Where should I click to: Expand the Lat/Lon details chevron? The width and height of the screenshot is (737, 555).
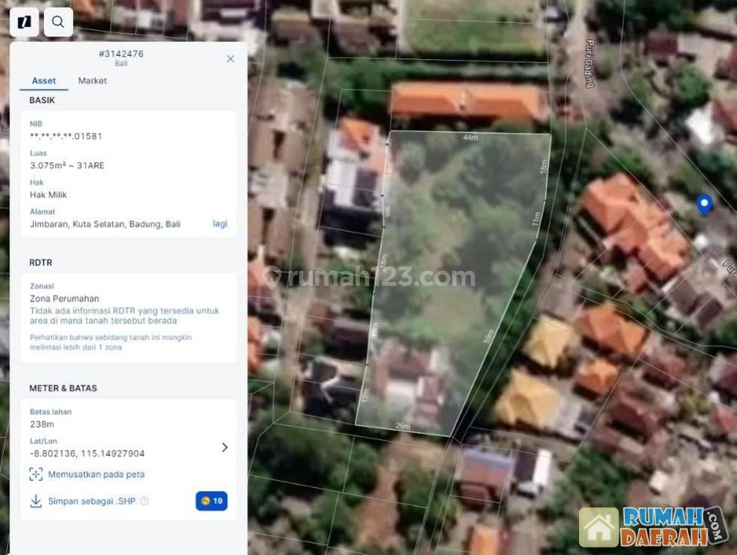click(x=224, y=447)
